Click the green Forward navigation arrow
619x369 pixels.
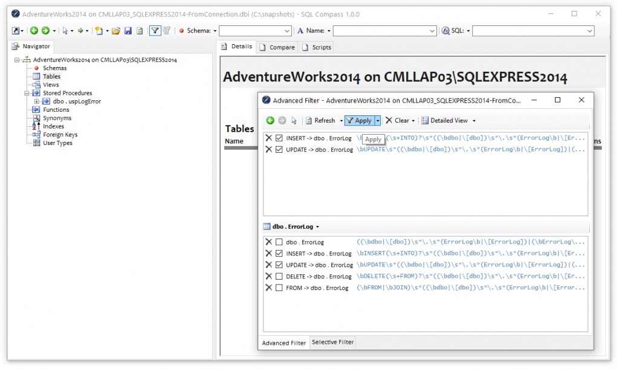[x=45, y=30]
